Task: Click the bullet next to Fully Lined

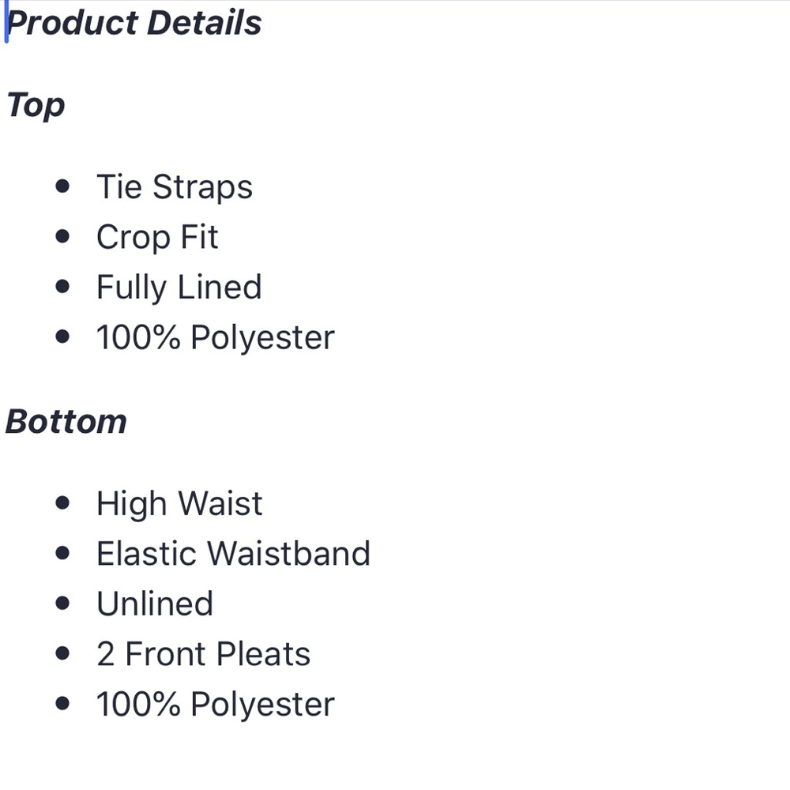Action: 64,288
